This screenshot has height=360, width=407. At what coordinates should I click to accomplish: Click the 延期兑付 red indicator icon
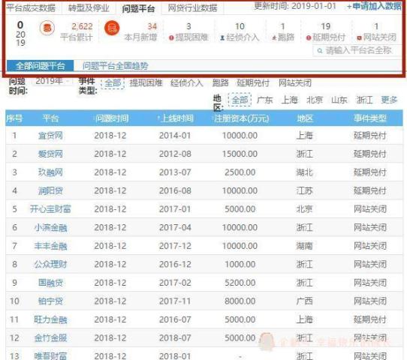(x=309, y=37)
